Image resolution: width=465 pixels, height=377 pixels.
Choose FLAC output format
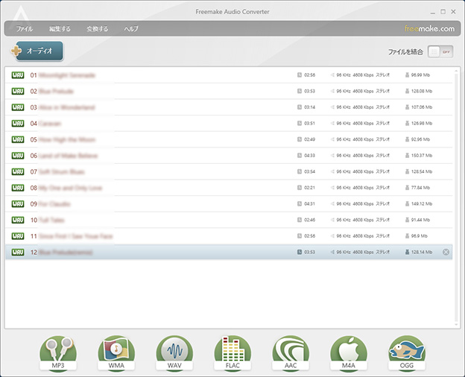click(232, 353)
